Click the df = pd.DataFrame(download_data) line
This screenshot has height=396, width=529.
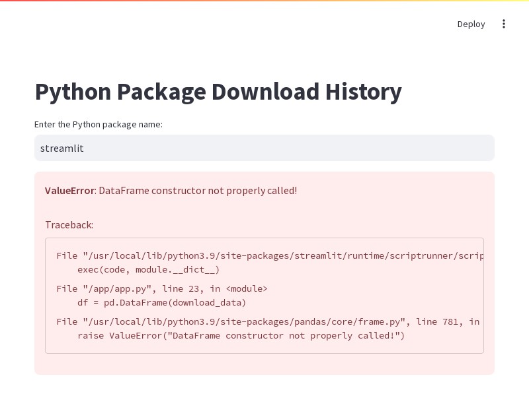click(161, 302)
